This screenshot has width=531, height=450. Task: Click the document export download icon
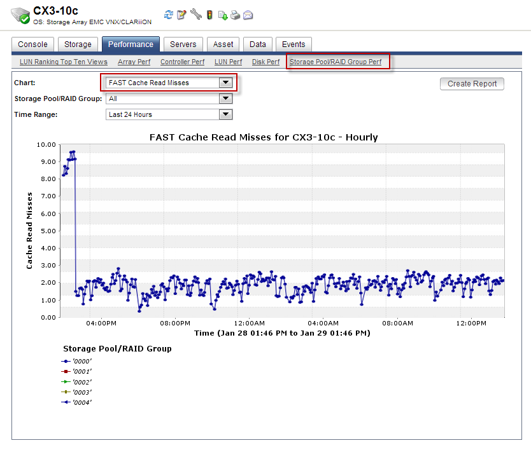pyautogui.click(x=223, y=15)
